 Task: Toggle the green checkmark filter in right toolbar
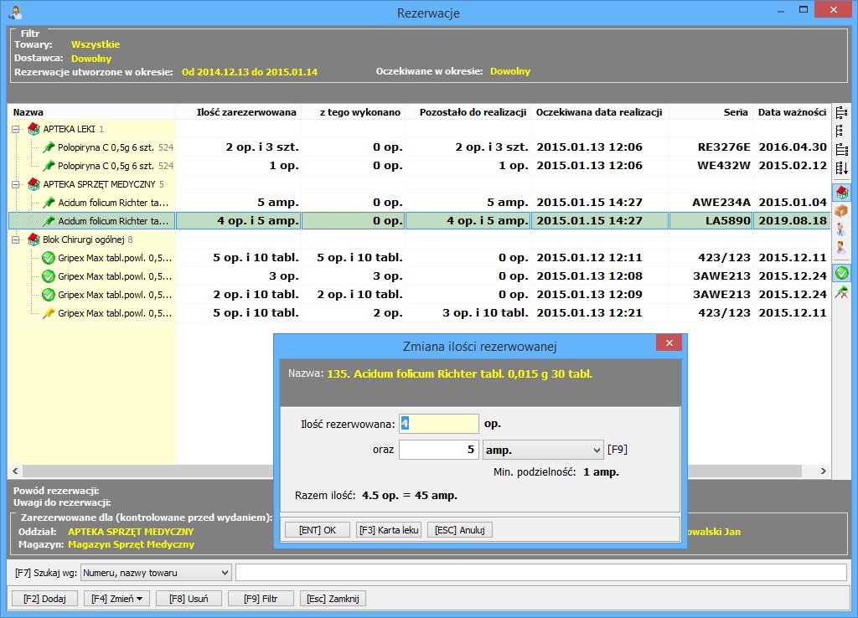(x=841, y=272)
